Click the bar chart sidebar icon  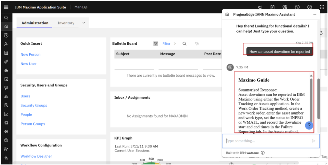pos(6,53)
